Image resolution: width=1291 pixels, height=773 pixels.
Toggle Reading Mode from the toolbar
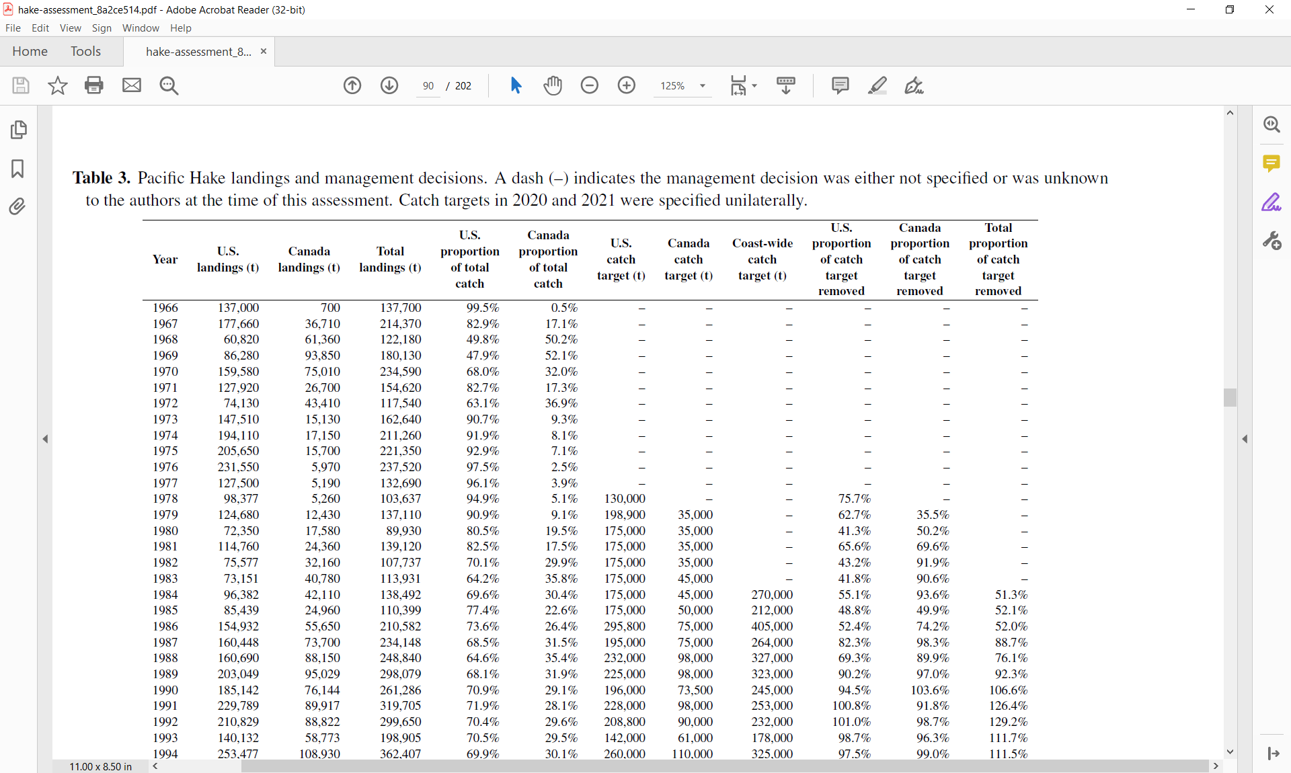point(787,85)
